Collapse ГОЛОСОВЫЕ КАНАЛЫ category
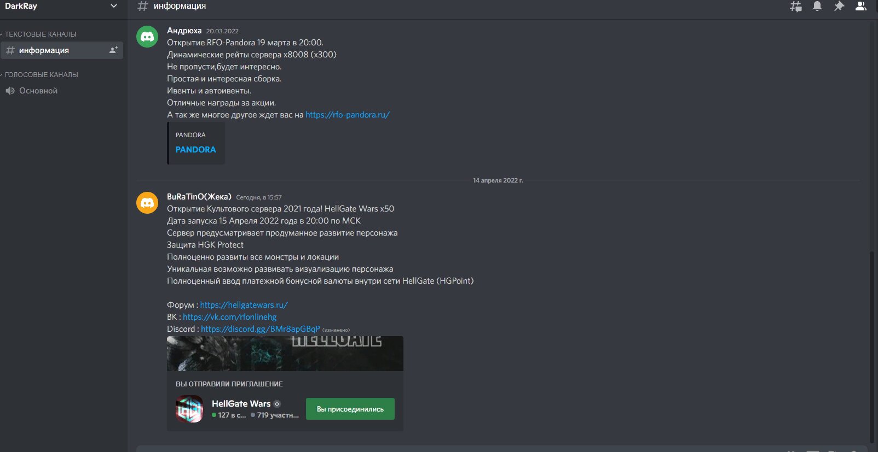Image resolution: width=878 pixels, height=452 pixels. [41, 74]
